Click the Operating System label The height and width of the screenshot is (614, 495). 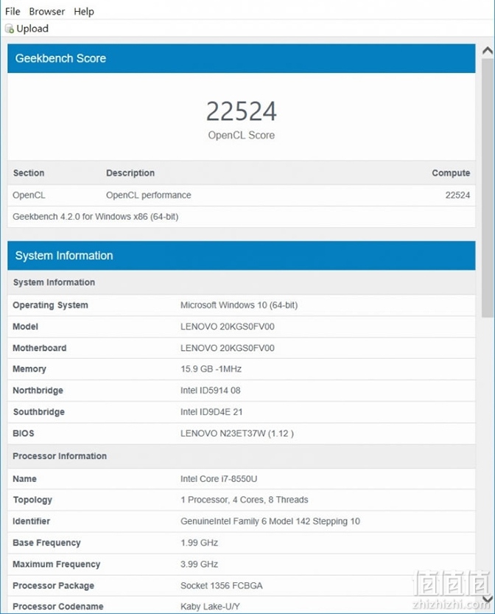(50, 305)
